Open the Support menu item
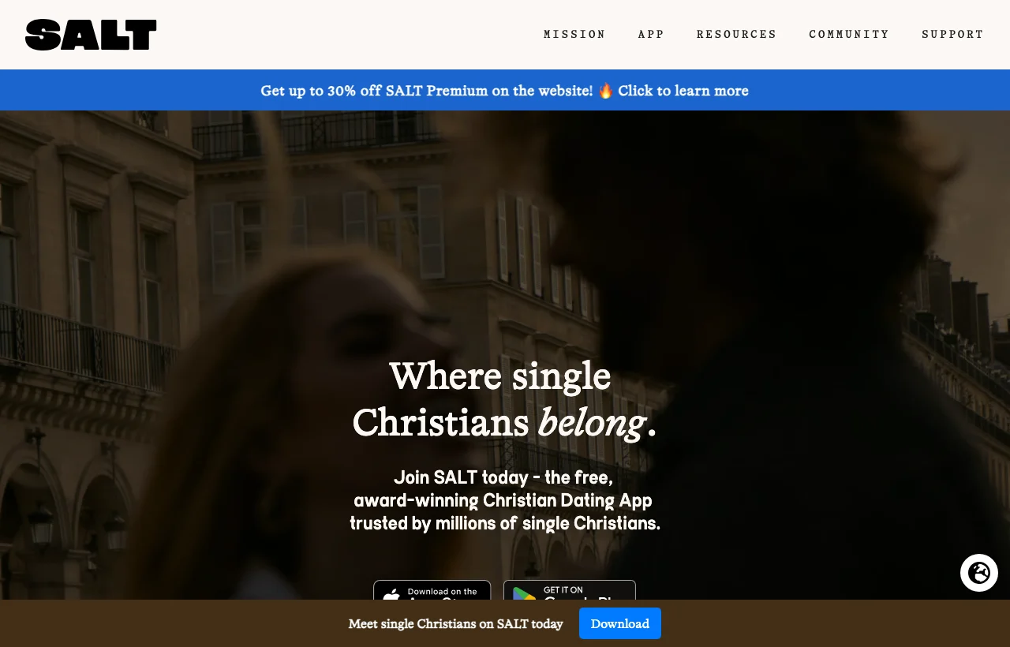Viewport: 1010px width, 647px height. pos(952,35)
